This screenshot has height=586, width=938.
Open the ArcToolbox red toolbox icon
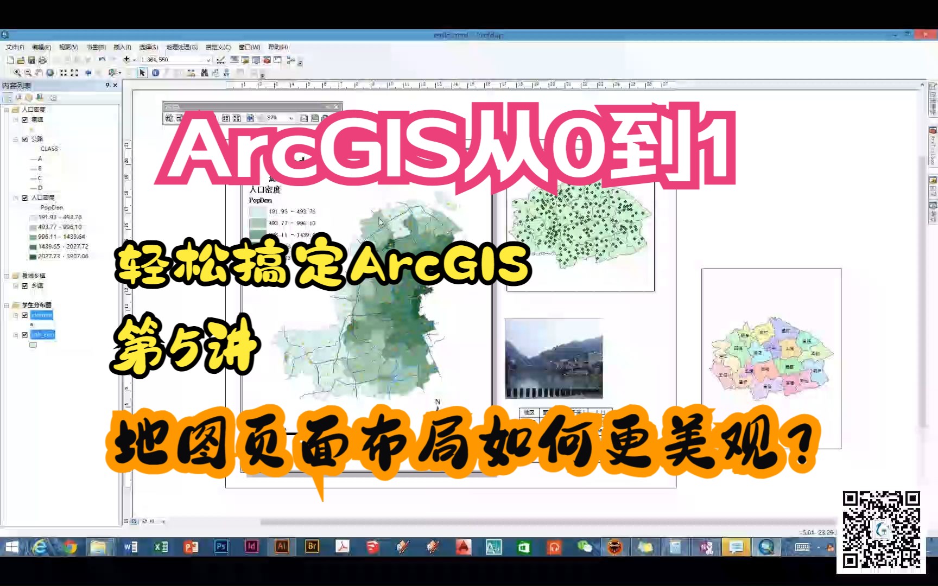tap(267, 60)
